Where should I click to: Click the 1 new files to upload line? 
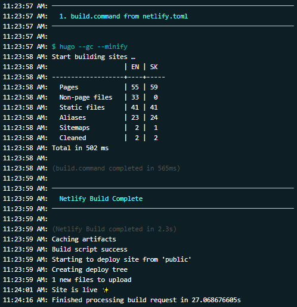click(92, 280)
